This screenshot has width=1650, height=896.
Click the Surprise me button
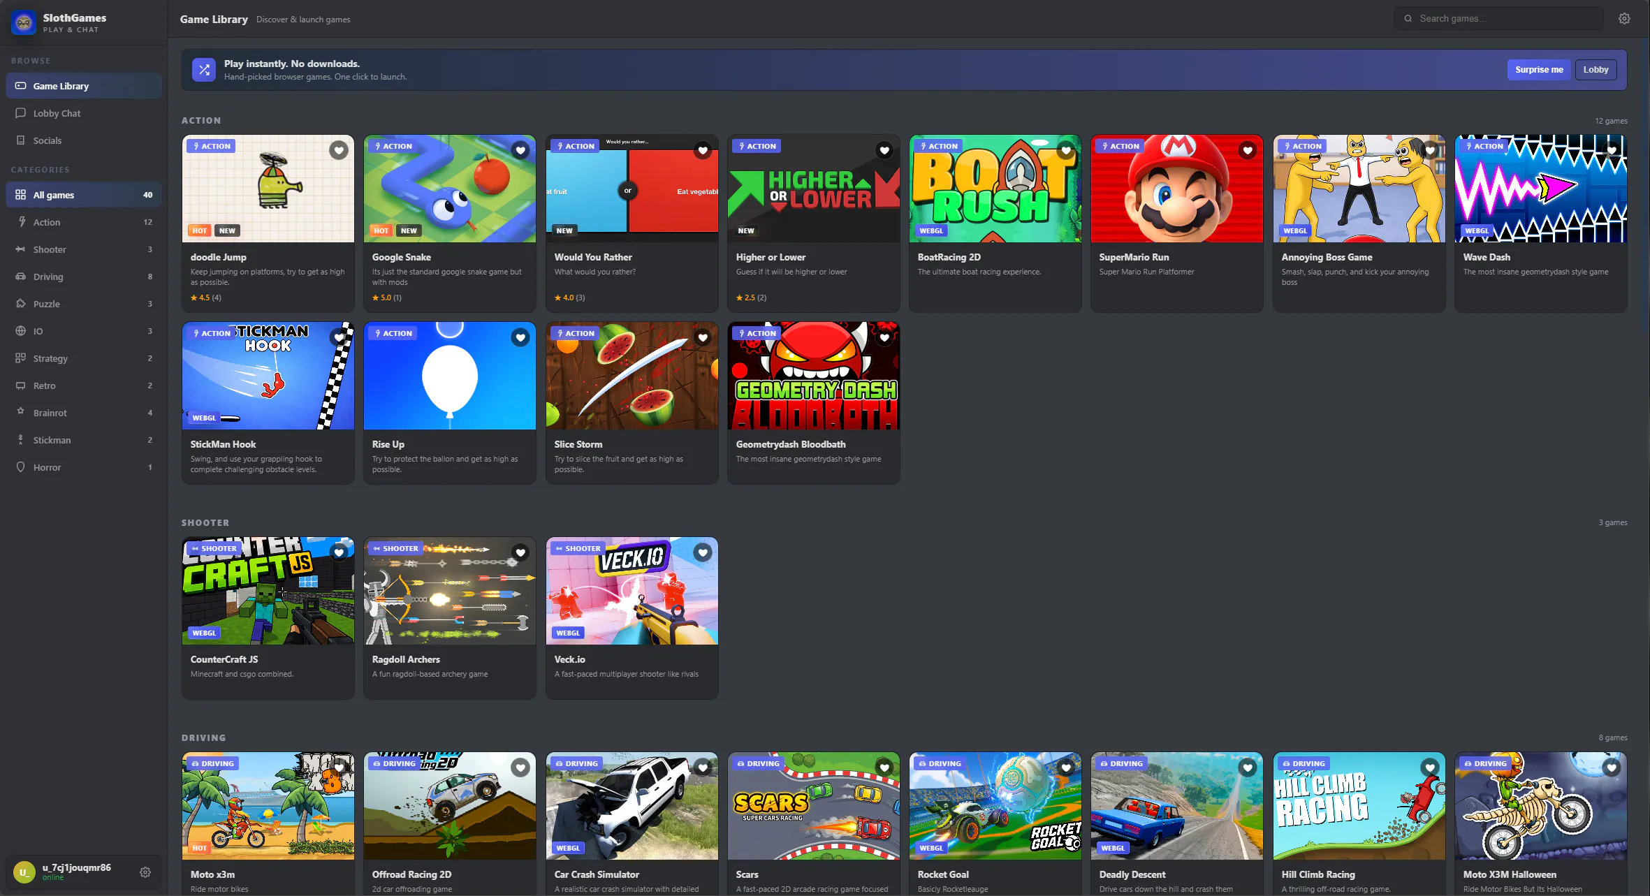pyautogui.click(x=1539, y=70)
